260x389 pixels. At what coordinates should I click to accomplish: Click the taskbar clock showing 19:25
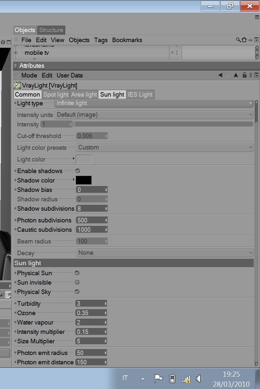(x=231, y=374)
